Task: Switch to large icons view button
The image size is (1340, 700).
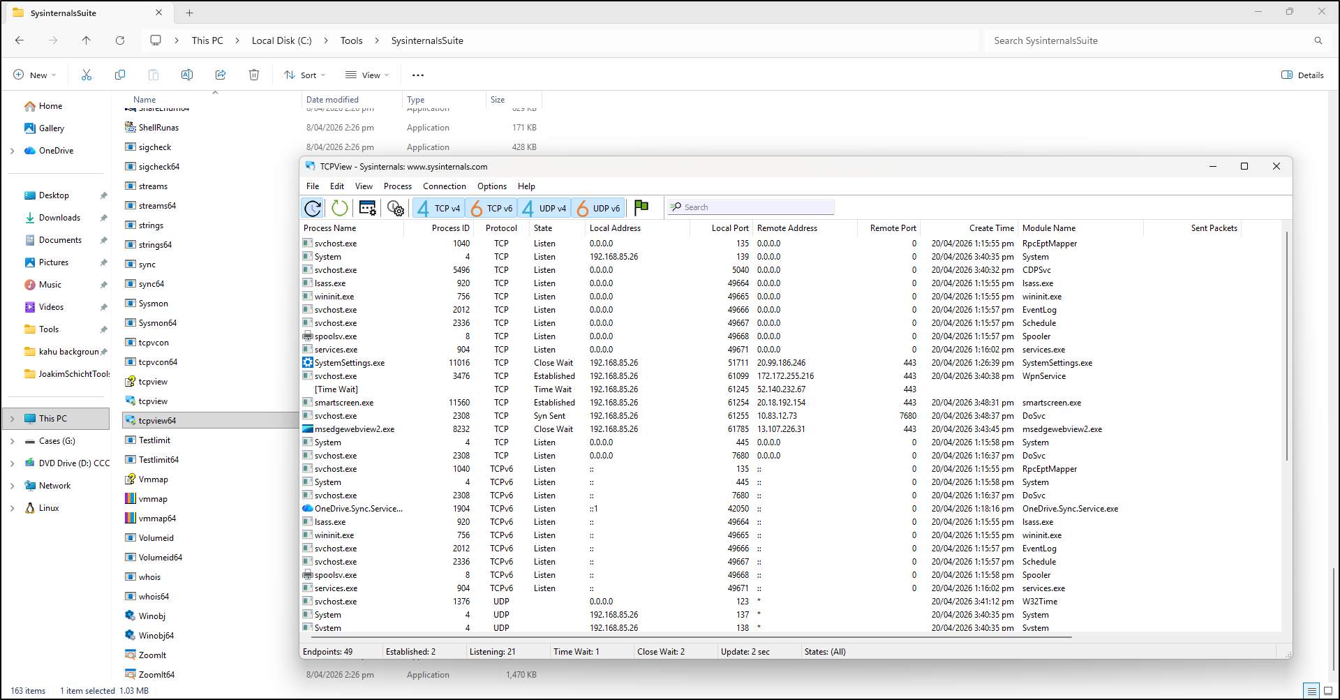Action: pyautogui.click(x=1328, y=691)
